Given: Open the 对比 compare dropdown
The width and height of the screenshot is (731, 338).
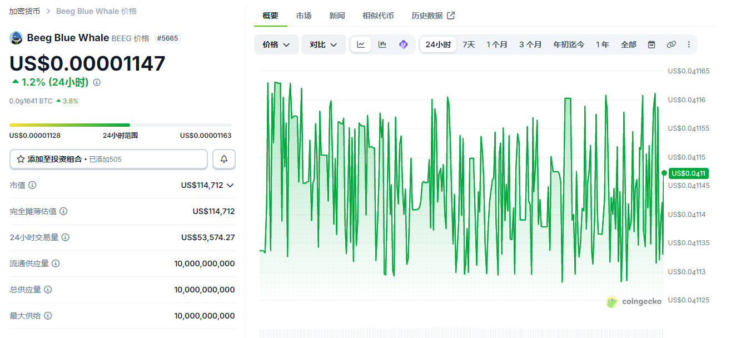Looking at the screenshot, I should [x=324, y=44].
